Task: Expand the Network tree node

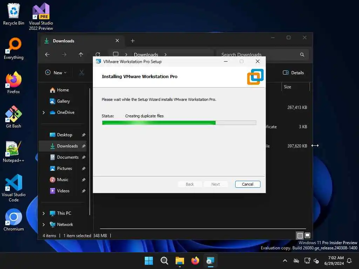Action: click(43, 225)
